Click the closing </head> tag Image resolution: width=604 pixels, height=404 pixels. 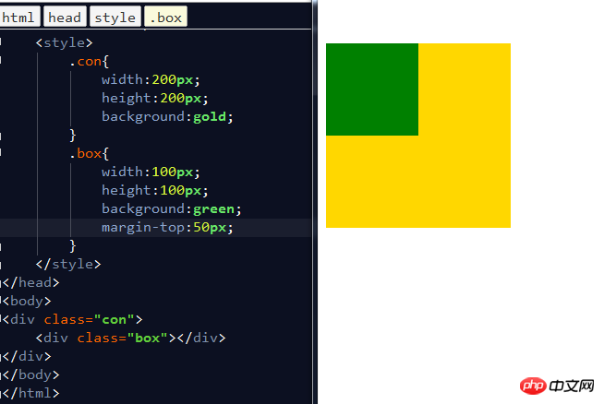tap(30, 282)
